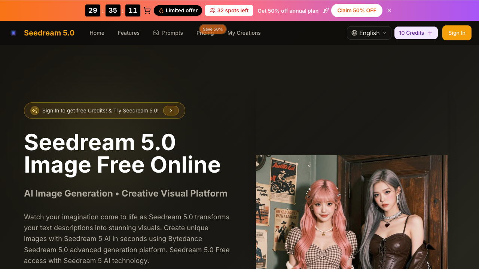Click the Seedream logo square icon
Image resolution: width=479 pixels, height=269 pixels.
(x=13, y=33)
